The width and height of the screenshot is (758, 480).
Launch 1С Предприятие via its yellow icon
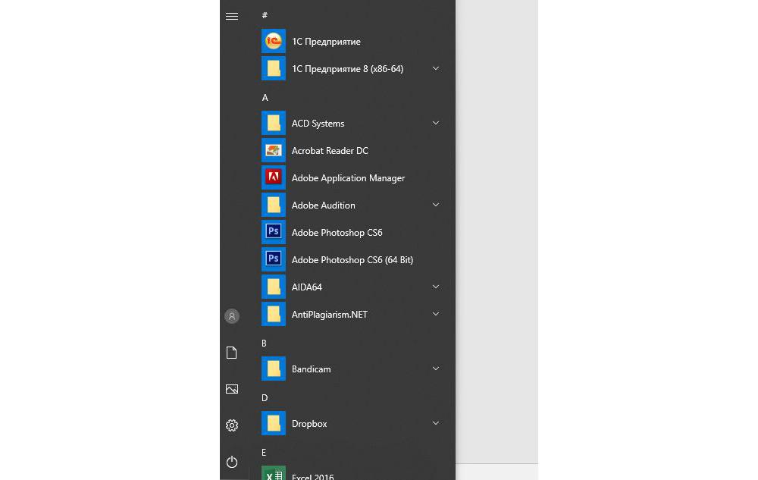[274, 41]
